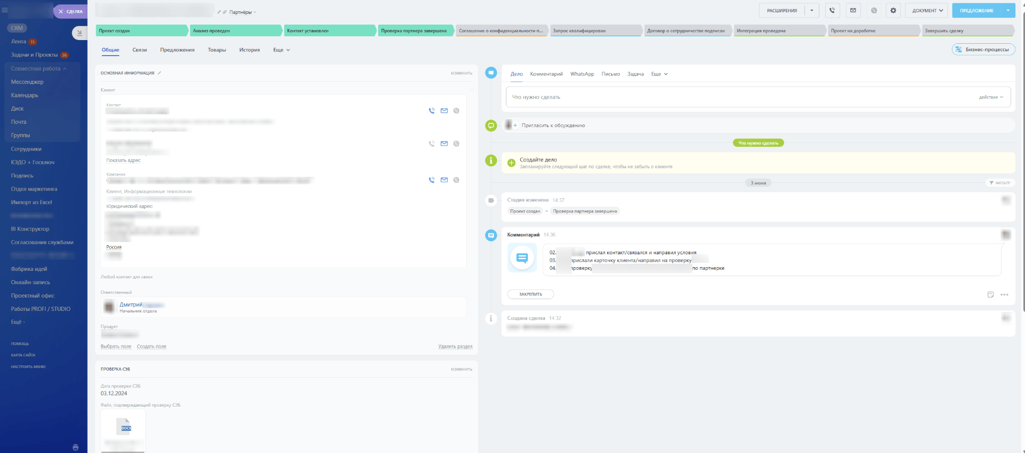The height and width of the screenshot is (453, 1025).
Task: Click the edit pencil next to Основная информация
Action: coord(159,73)
